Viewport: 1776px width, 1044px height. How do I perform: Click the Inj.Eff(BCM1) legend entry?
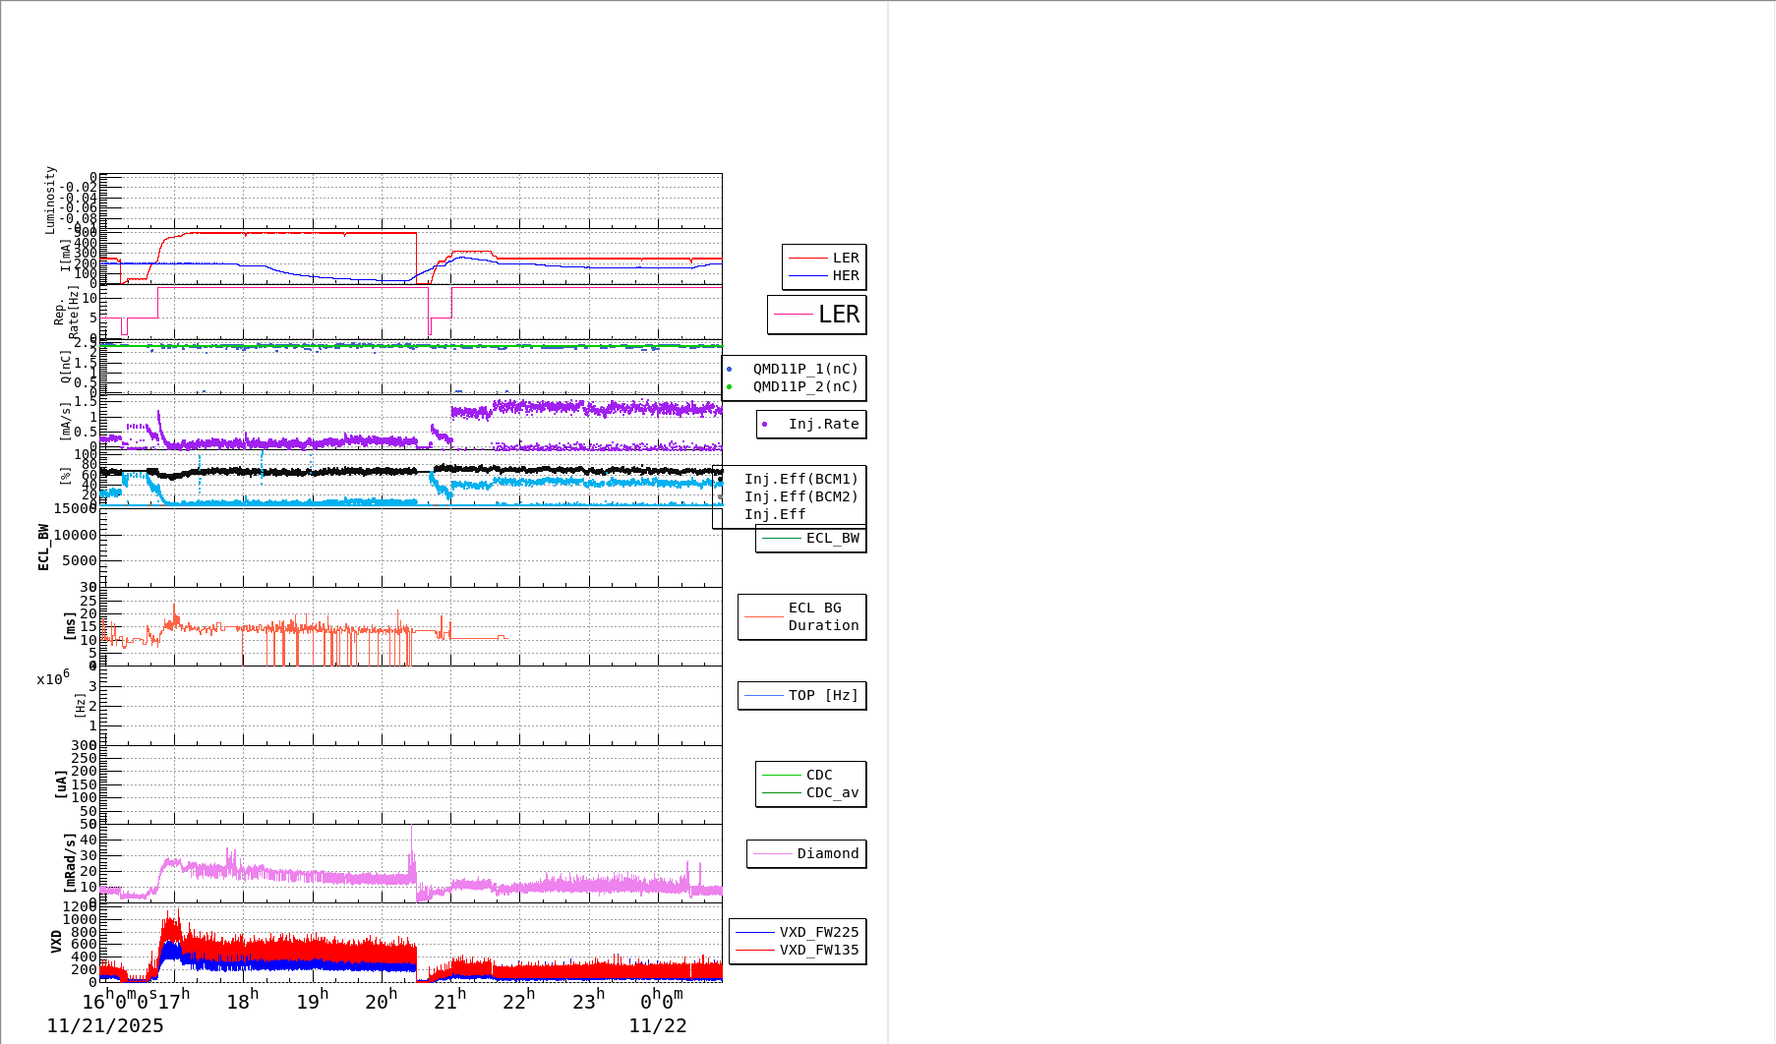tap(800, 480)
